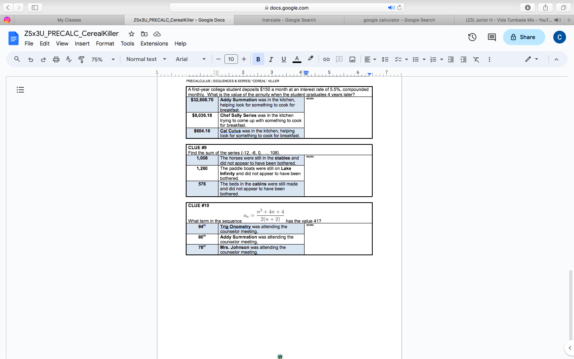Switch to translate Google Search tab
Screen dimensions: 574x359
point(289,20)
